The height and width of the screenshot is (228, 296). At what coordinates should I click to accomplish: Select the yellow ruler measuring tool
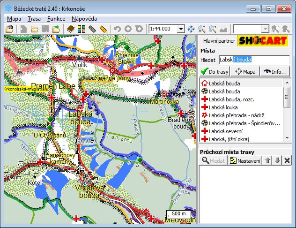[104, 29]
